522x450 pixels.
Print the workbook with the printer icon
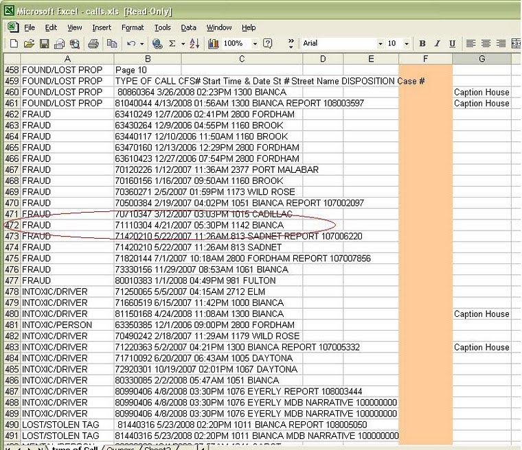coord(93,44)
